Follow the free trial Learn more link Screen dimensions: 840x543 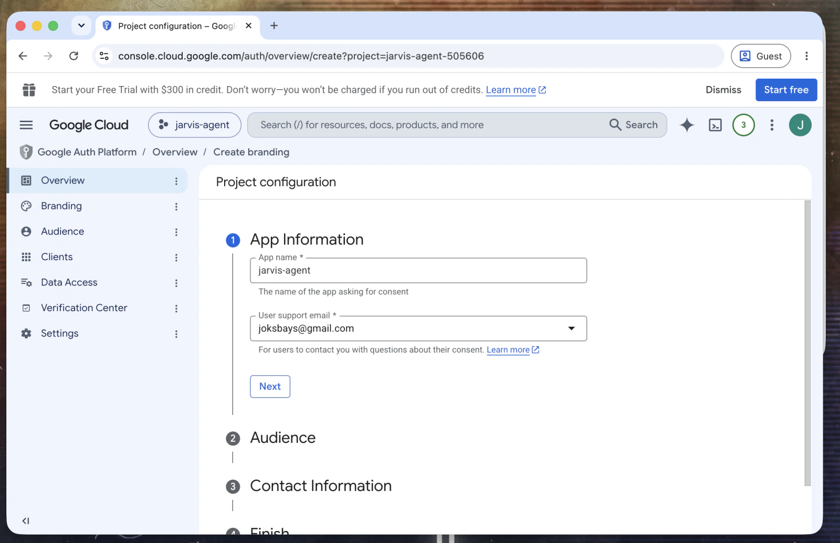[x=516, y=90]
